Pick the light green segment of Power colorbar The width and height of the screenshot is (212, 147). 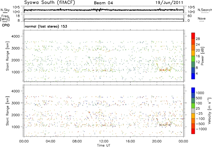193,59
